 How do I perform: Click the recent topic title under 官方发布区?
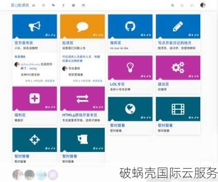(x=20, y=57)
